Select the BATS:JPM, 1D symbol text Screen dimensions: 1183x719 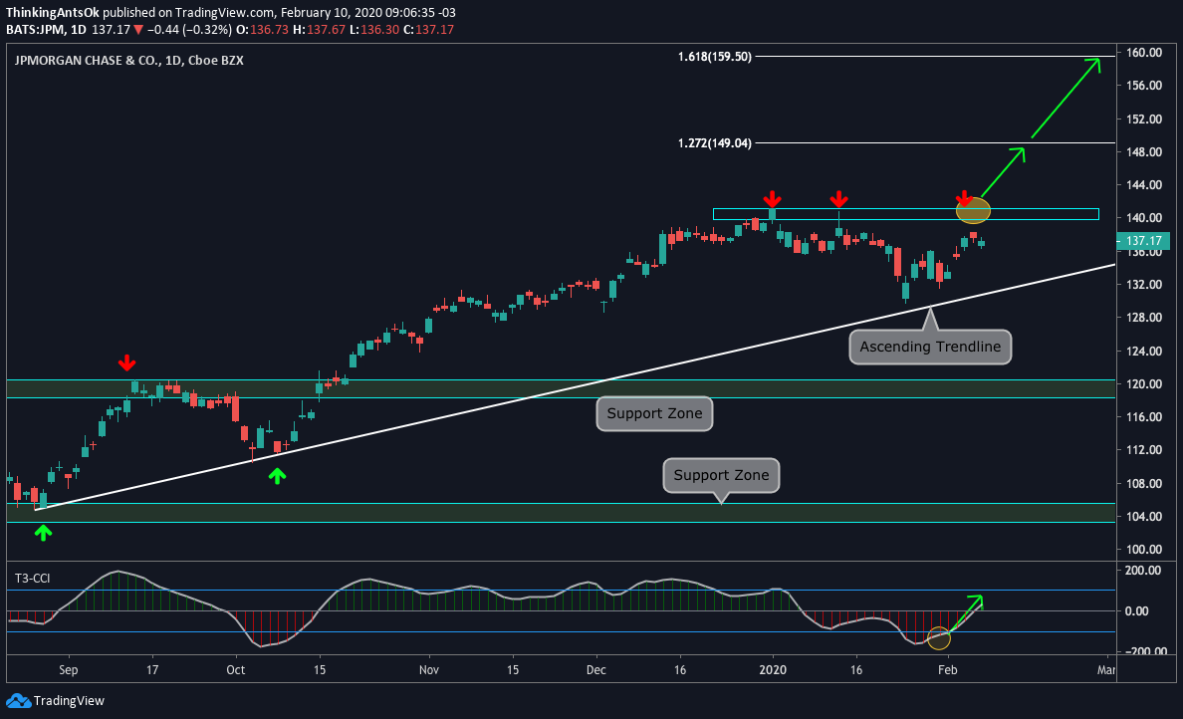(46, 30)
